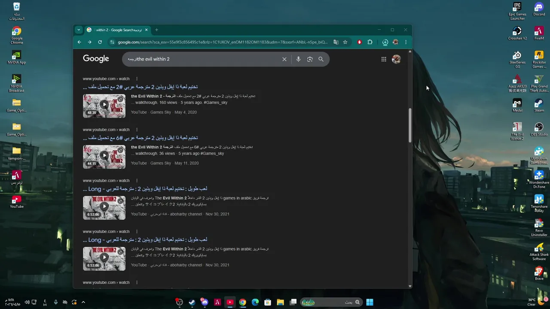550x309 pixels.
Task: Open Google account avatar on the page
Action: [396, 59]
